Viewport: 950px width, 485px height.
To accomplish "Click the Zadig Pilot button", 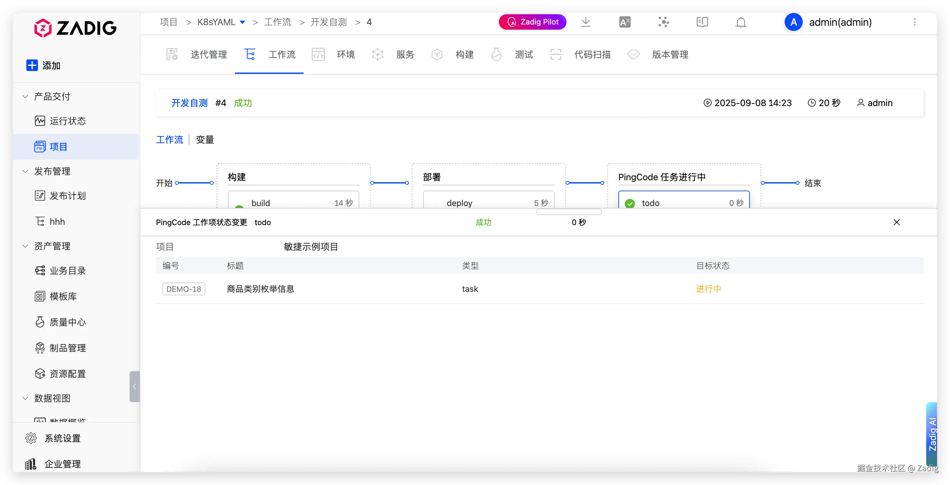I will click(x=532, y=22).
